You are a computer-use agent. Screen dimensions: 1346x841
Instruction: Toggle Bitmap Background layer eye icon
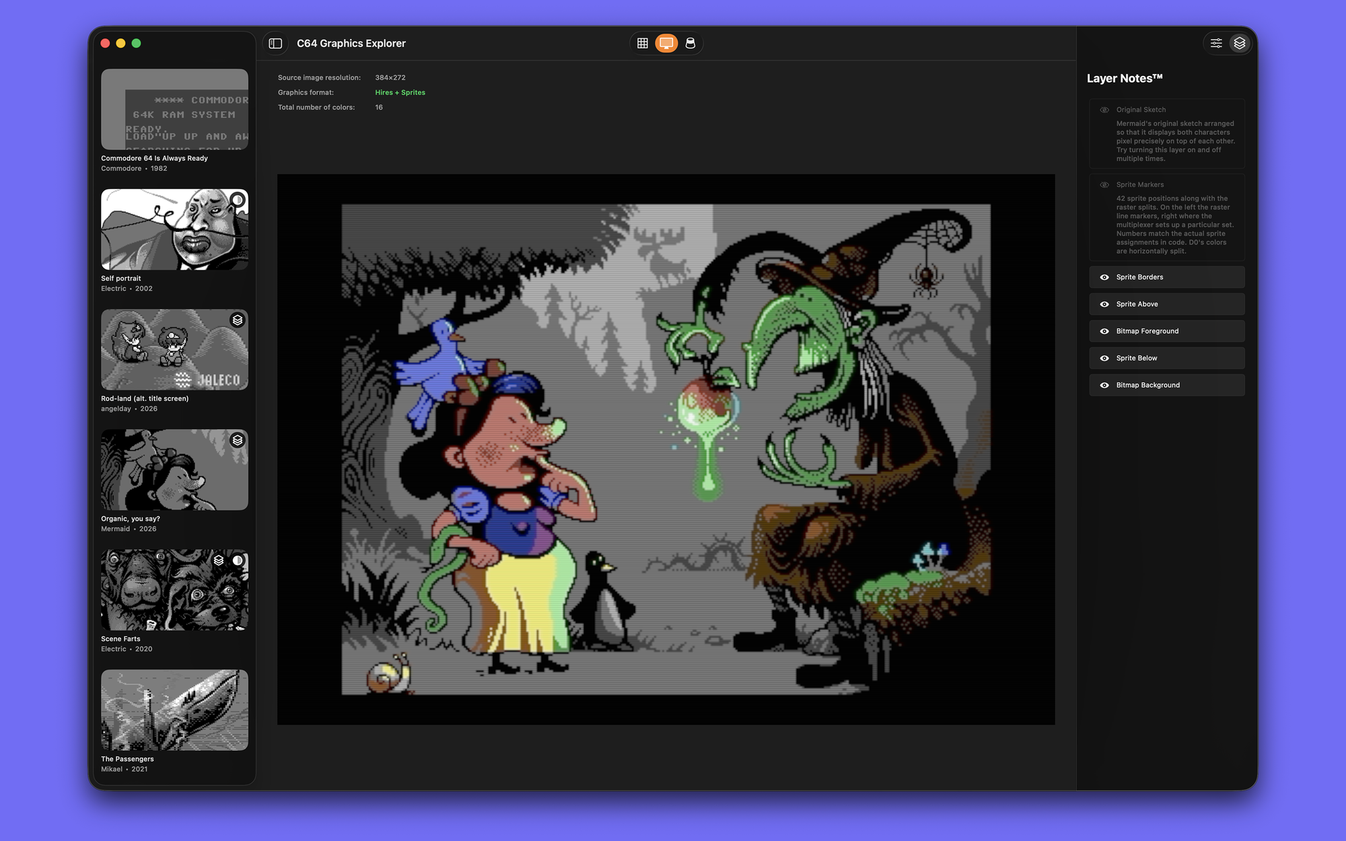coord(1104,385)
